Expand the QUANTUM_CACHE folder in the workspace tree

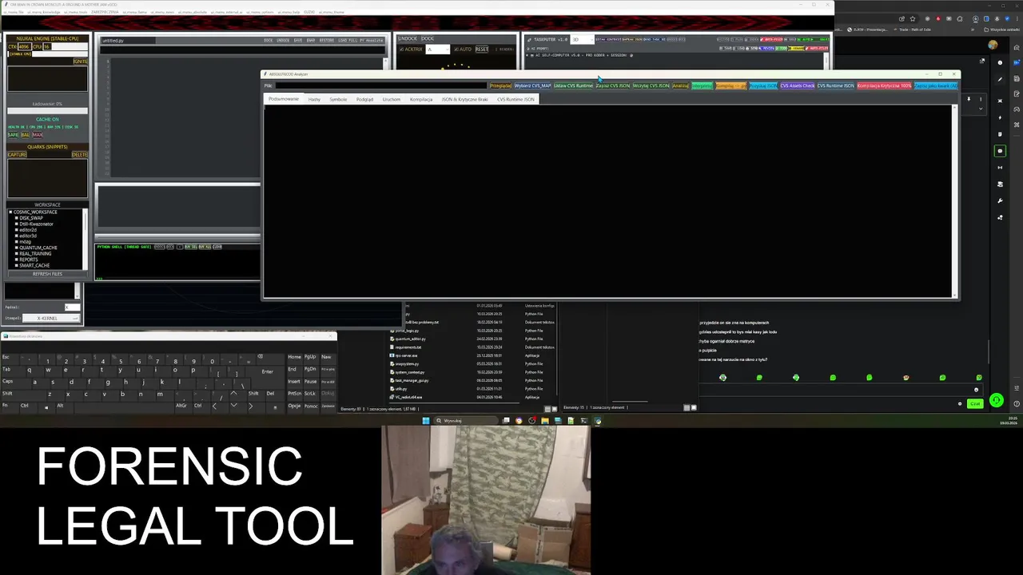pos(17,248)
